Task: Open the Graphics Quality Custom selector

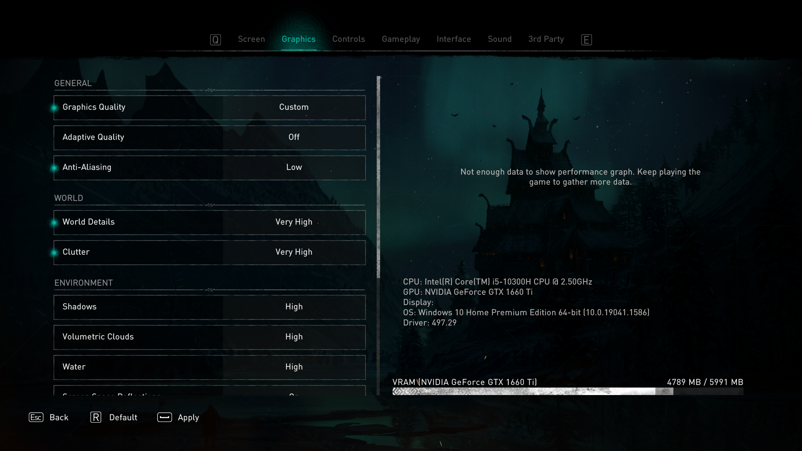Action: point(293,107)
